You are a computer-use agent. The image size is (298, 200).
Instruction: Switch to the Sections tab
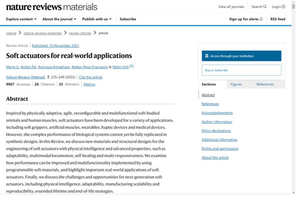pyautogui.click(x=212, y=84)
